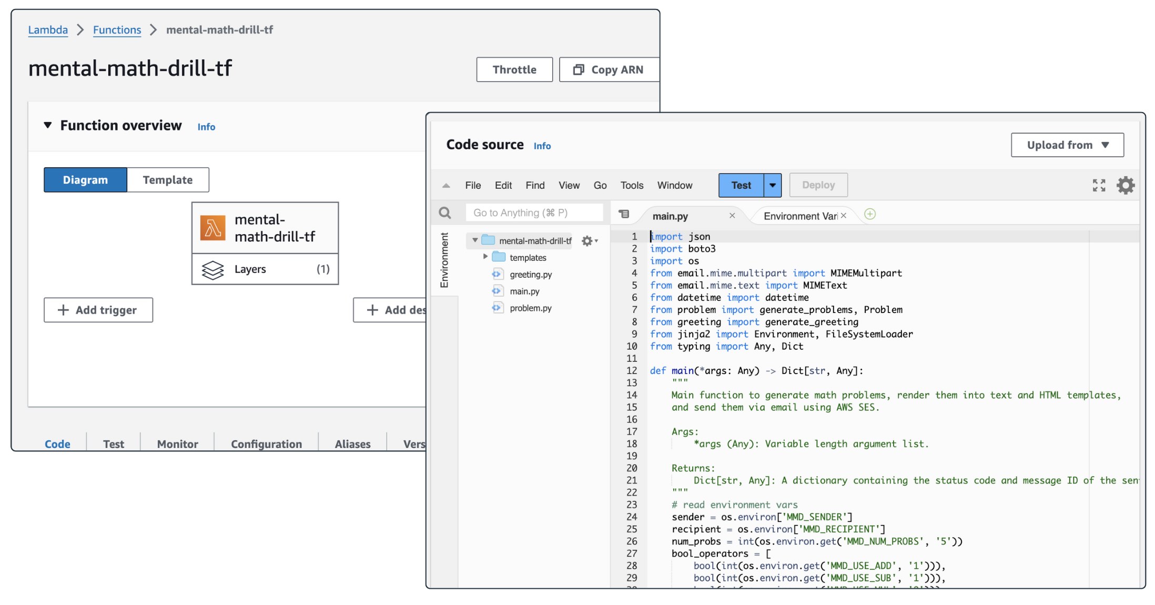Follow the Lambda breadcrumb link
1155x605 pixels.
48,30
